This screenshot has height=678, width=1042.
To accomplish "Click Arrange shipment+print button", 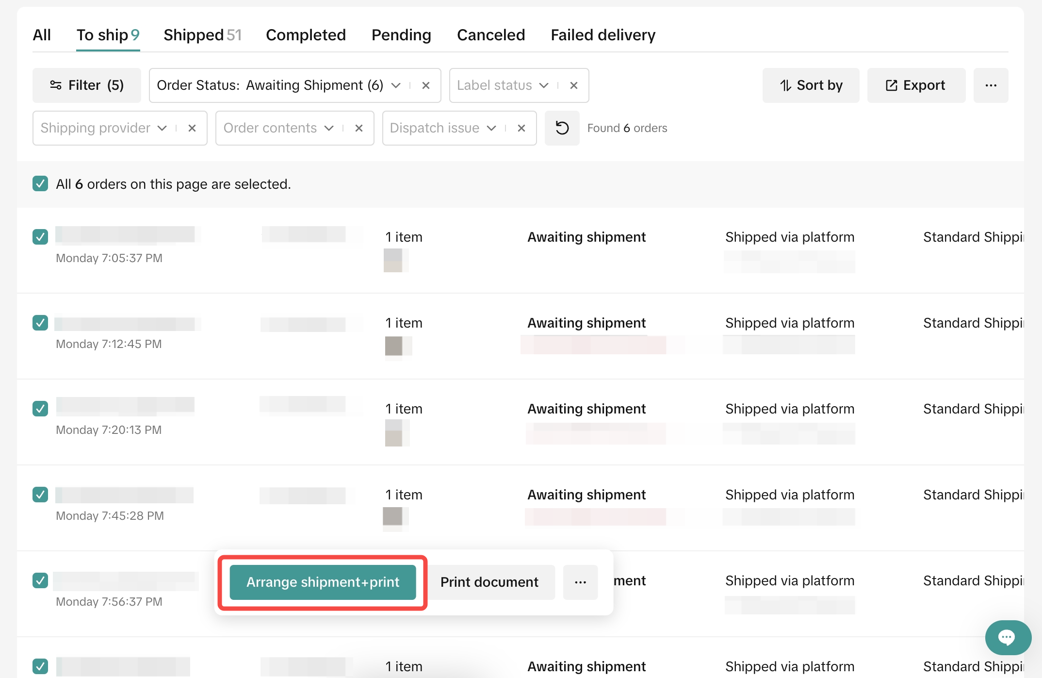I will coord(323,582).
